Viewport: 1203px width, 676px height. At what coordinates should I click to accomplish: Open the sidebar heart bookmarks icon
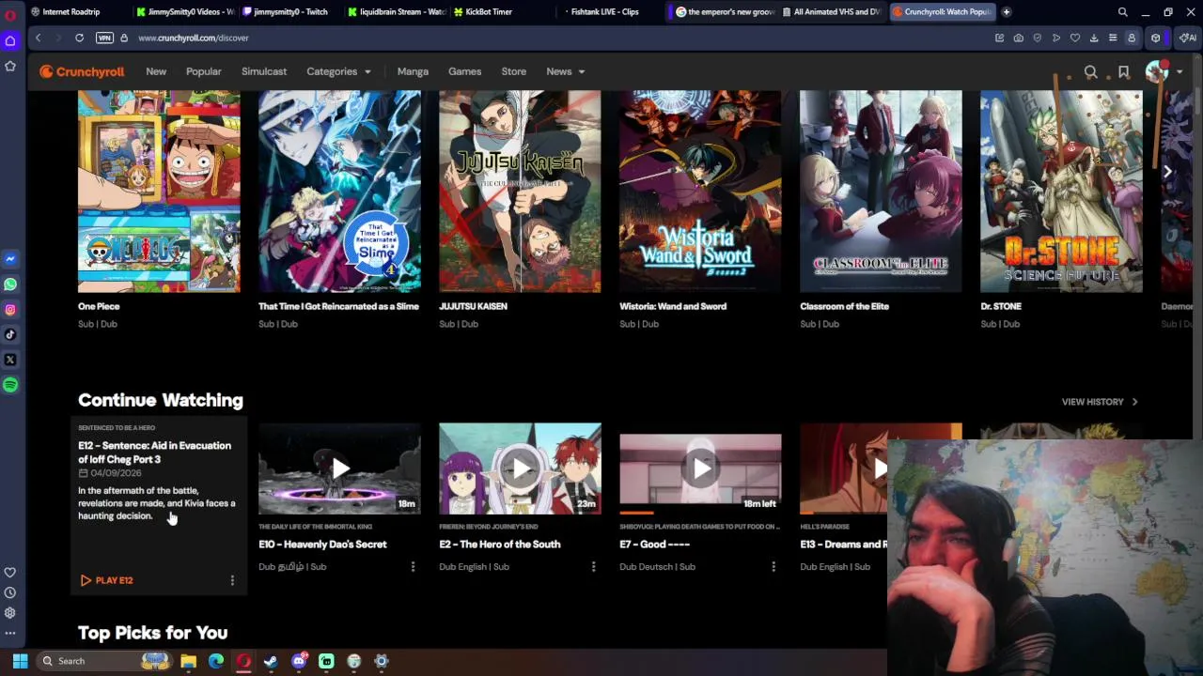click(x=10, y=573)
